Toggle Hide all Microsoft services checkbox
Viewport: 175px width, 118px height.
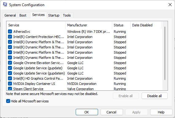[8, 101]
